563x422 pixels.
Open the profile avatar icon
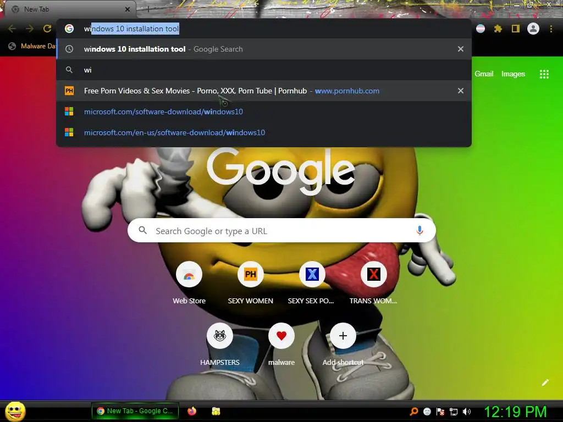[533, 29]
